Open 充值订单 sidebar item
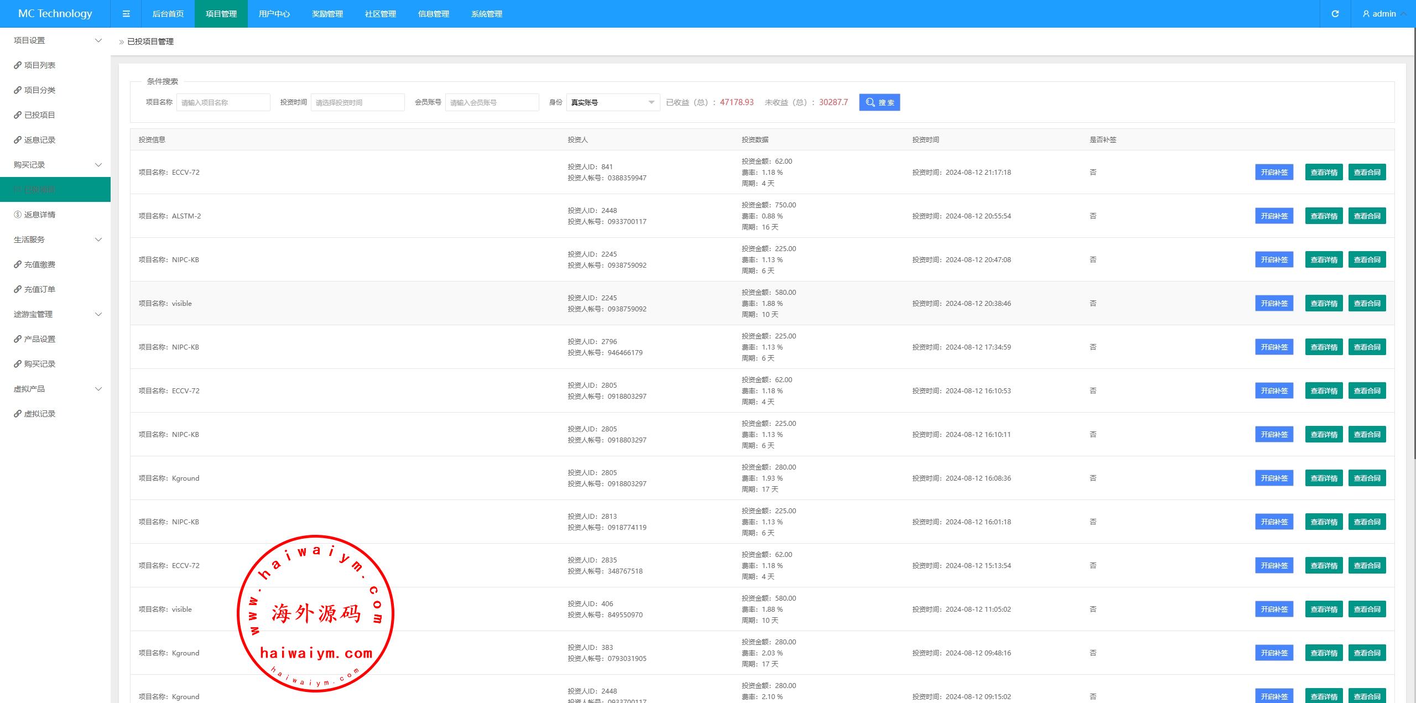Viewport: 1416px width, 703px height. pyautogui.click(x=39, y=289)
